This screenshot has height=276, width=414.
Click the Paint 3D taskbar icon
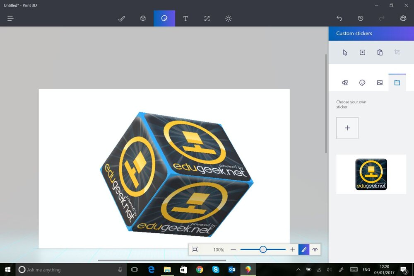[x=248, y=270]
